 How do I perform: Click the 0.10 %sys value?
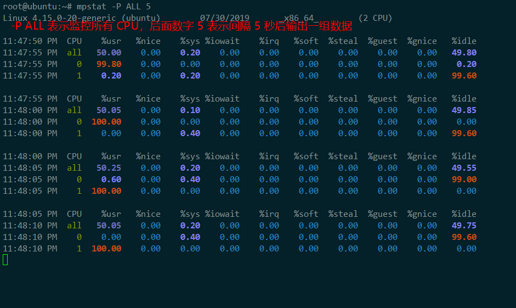pyautogui.click(x=190, y=110)
